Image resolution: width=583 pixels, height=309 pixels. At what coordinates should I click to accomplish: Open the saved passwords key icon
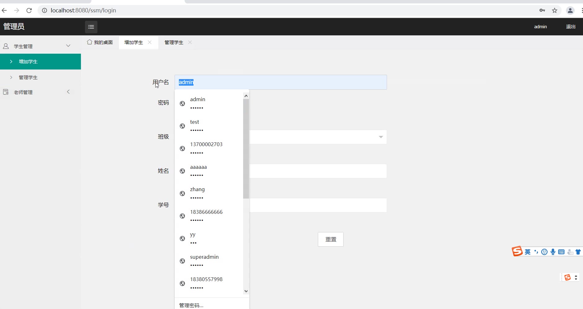point(542,11)
